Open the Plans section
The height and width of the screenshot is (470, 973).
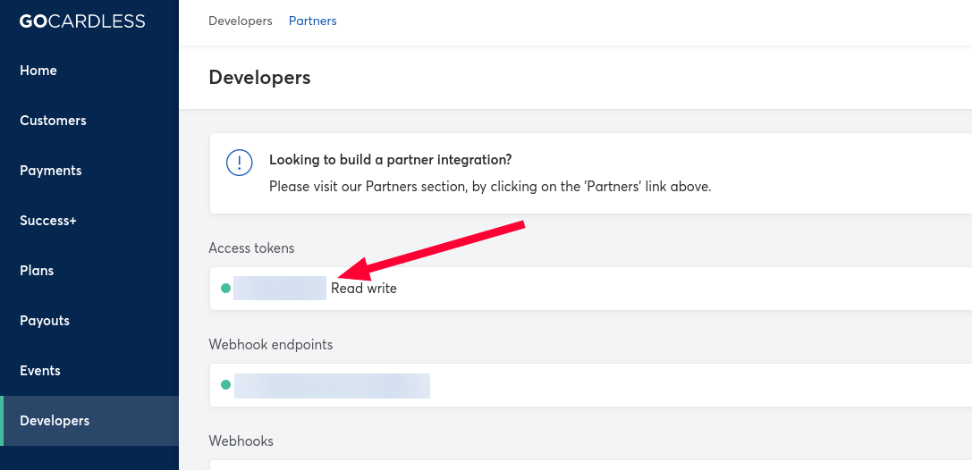[37, 271]
